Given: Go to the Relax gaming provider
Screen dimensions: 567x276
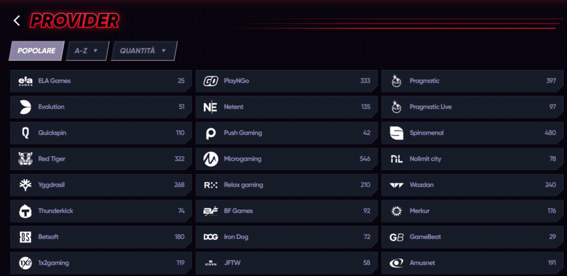Looking at the screenshot, I should pyautogui.click(x=285, y=185).
